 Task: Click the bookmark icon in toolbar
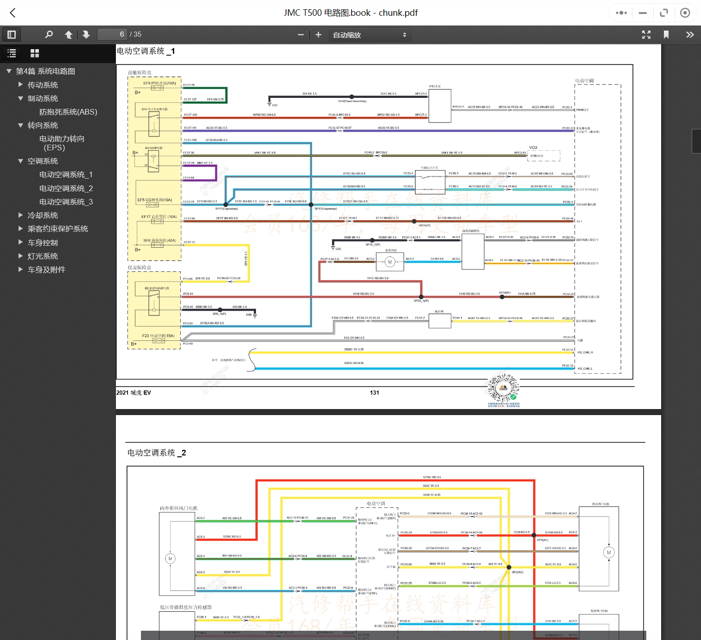click(x=666, y=35)
